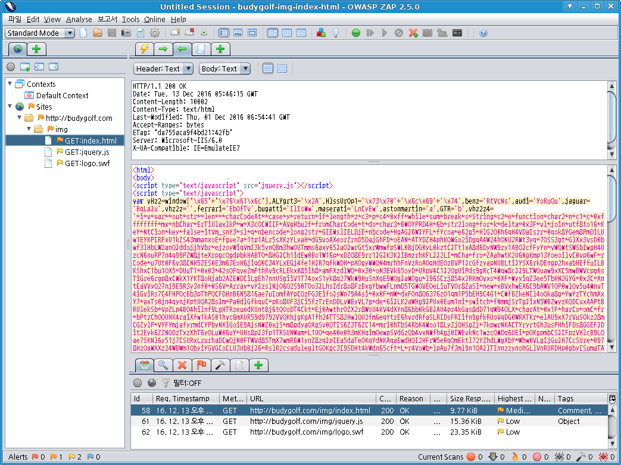The height and width of the screenshot is (465, 621).
Task: Open the Output page tab in bottom panel
Action: [239, 365]
